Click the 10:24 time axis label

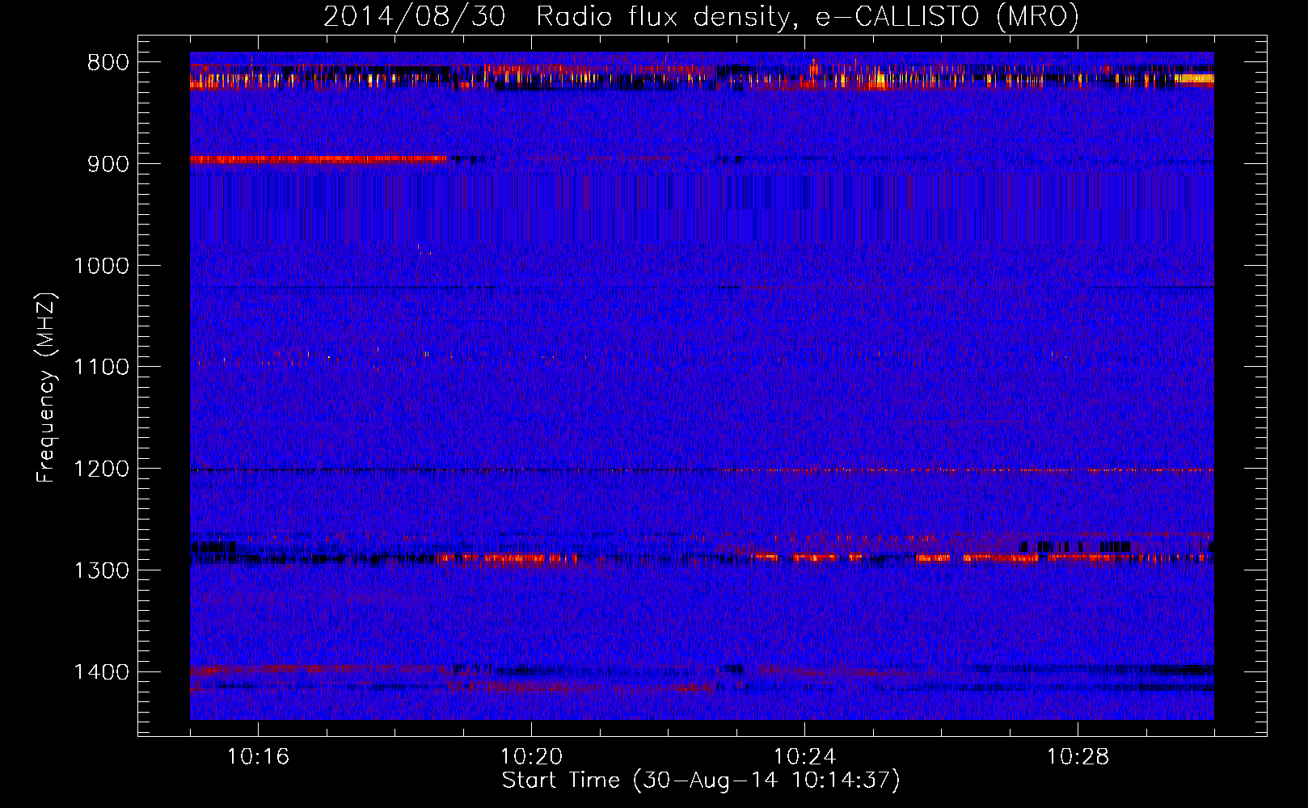(x=804, y=757)
